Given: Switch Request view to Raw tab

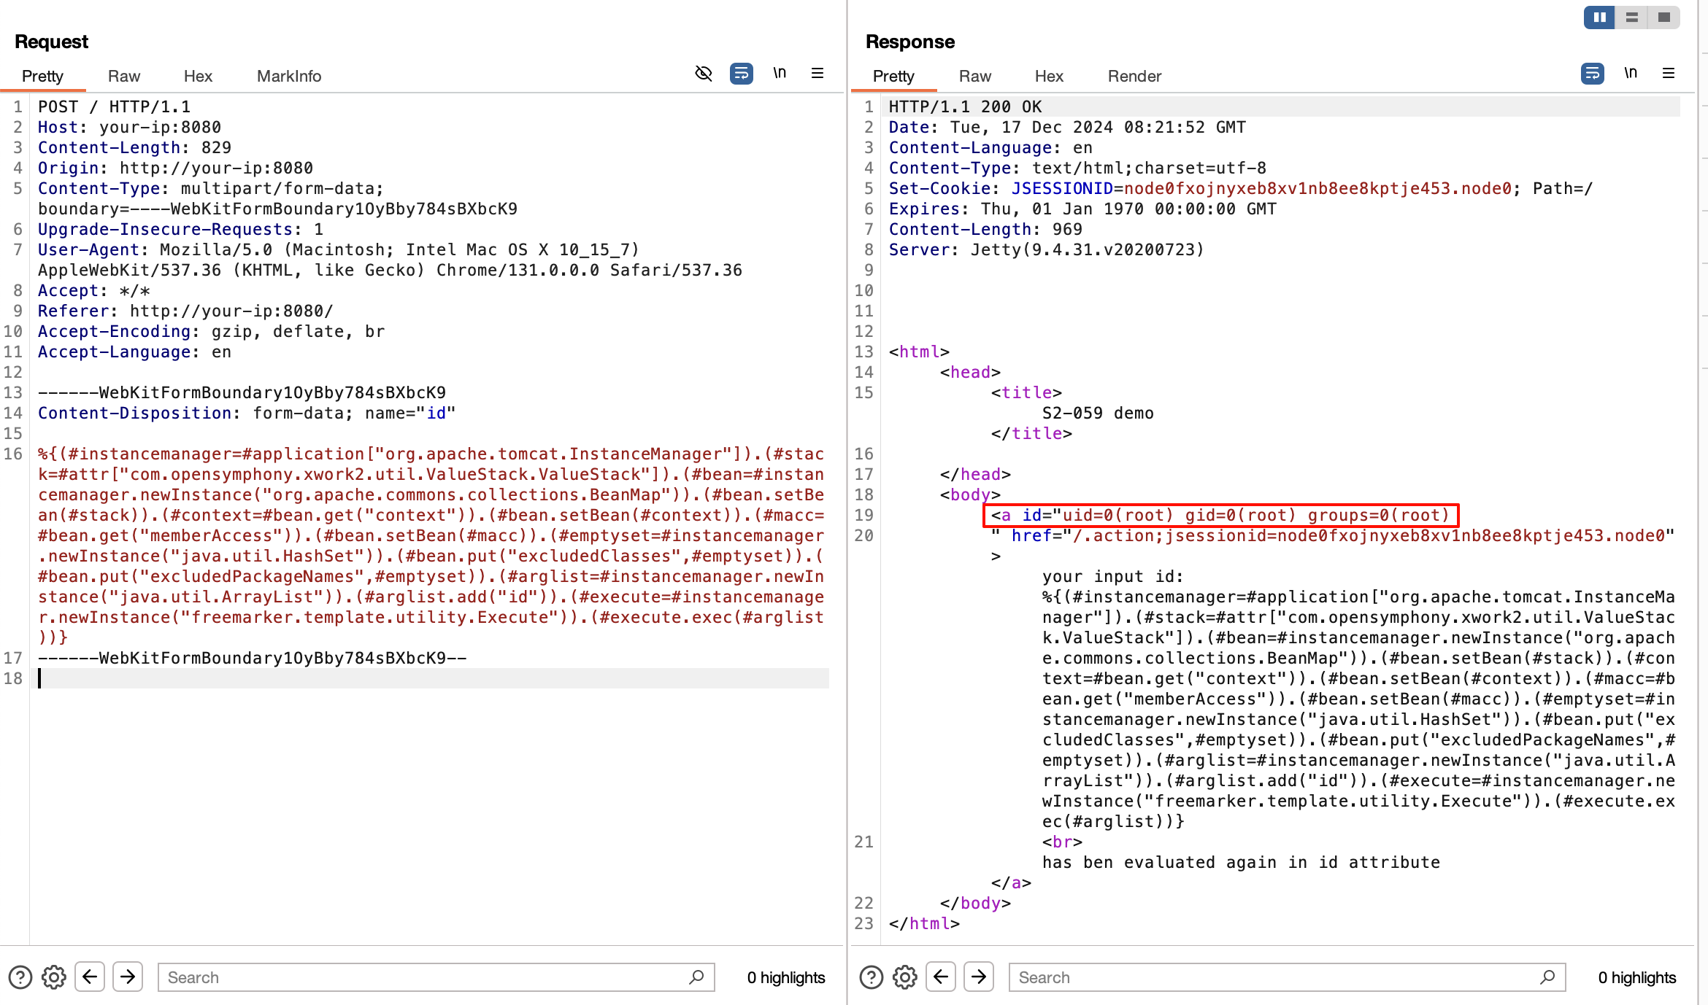Looking at the screenshot, I should click(123, 76).
